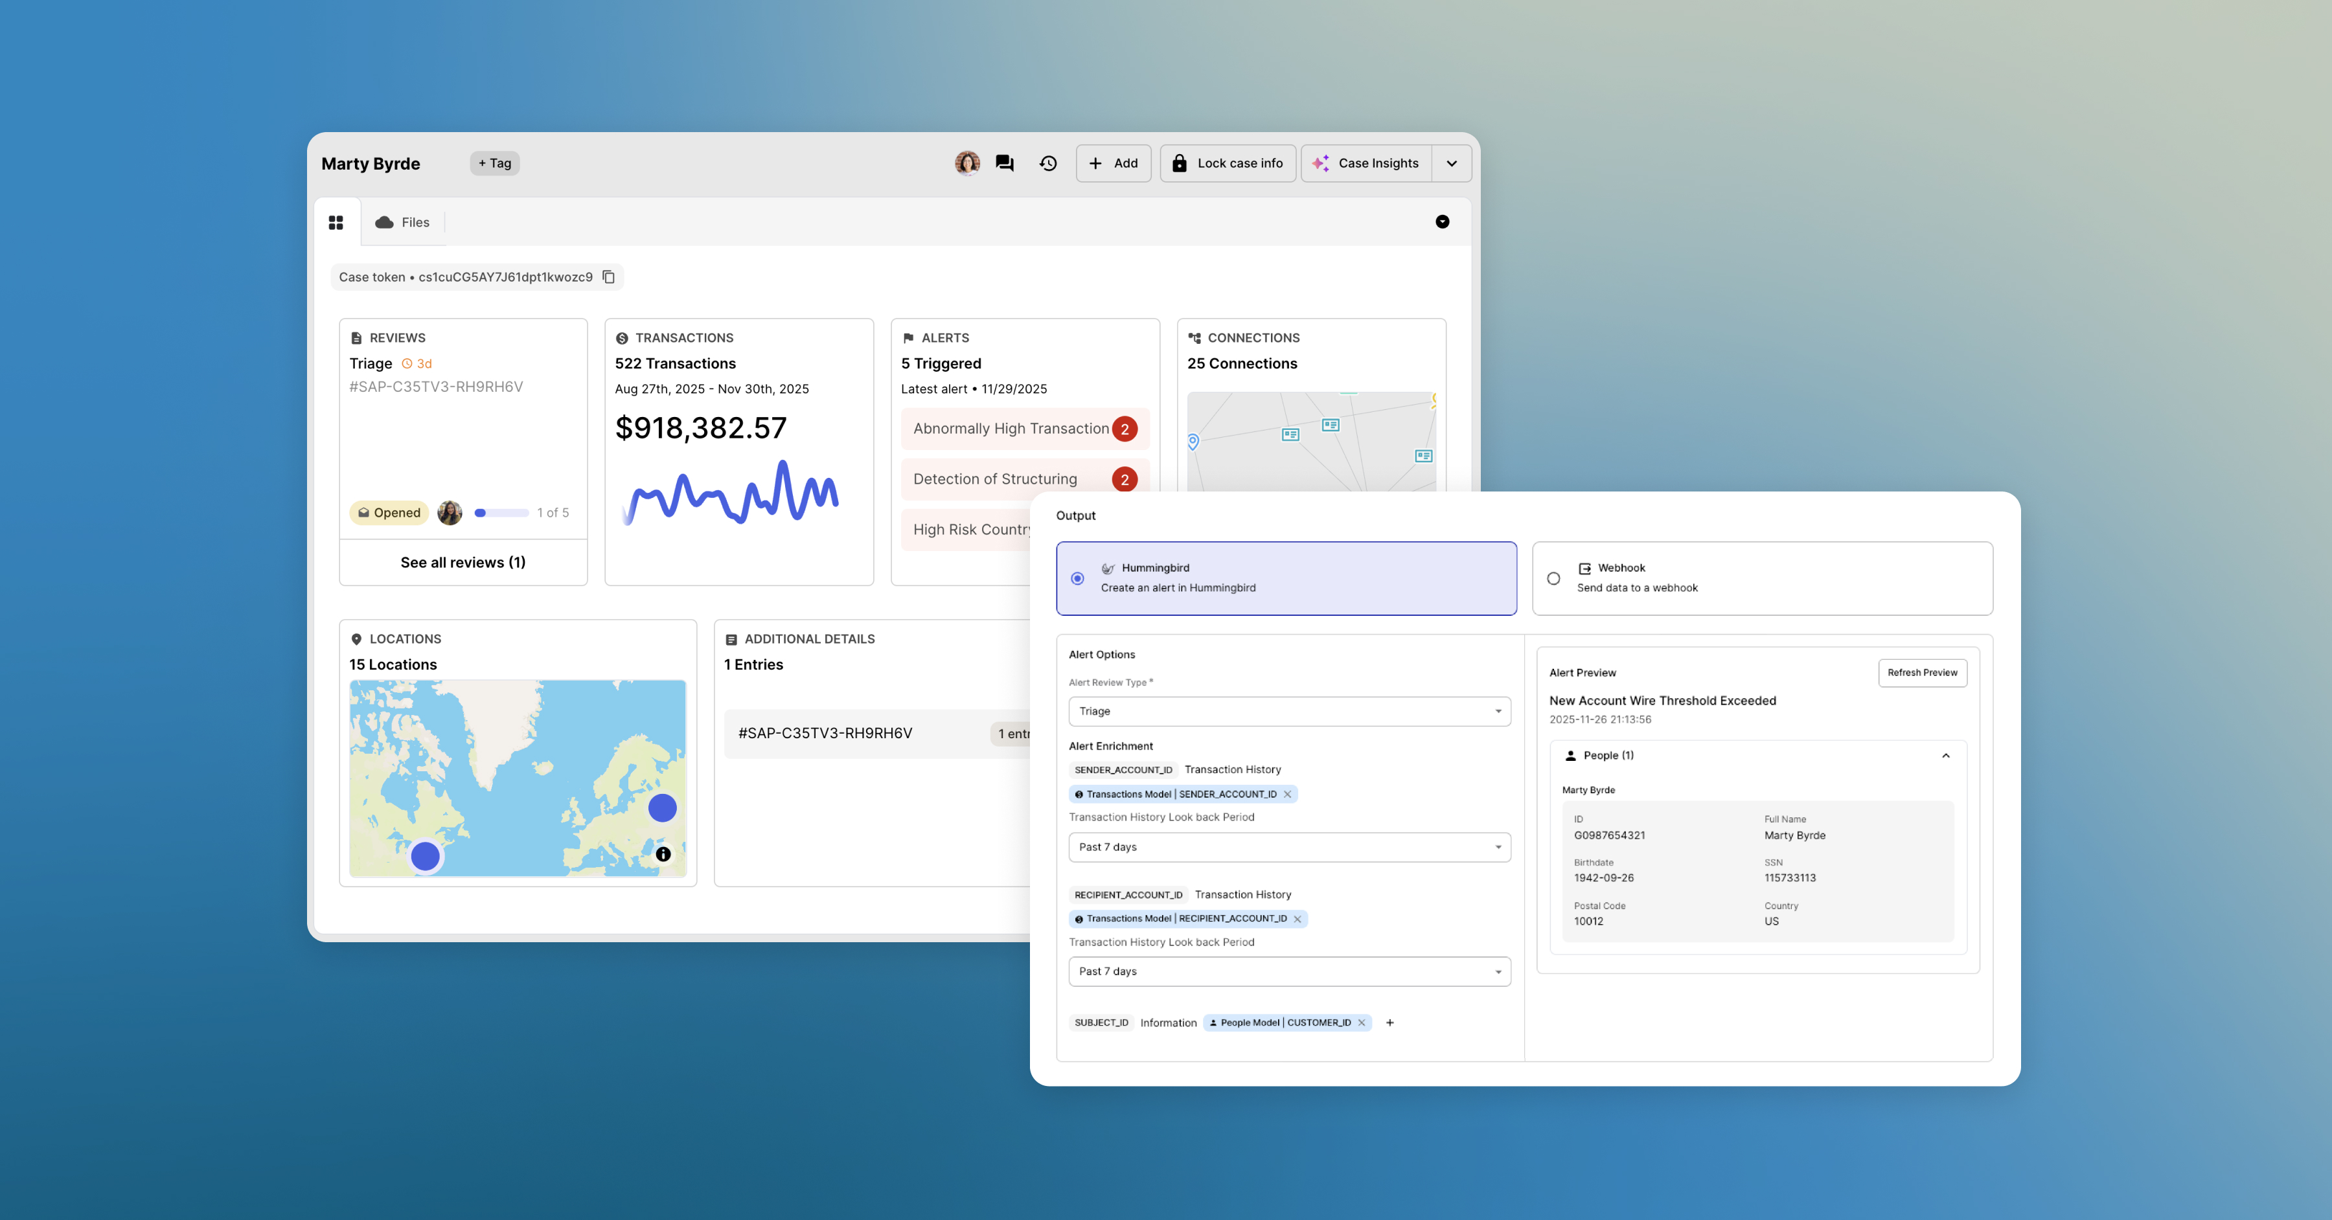Screen dimensions: 2332x1220
Task: Open case history clock icon
Action: [x=1048, y=163]
